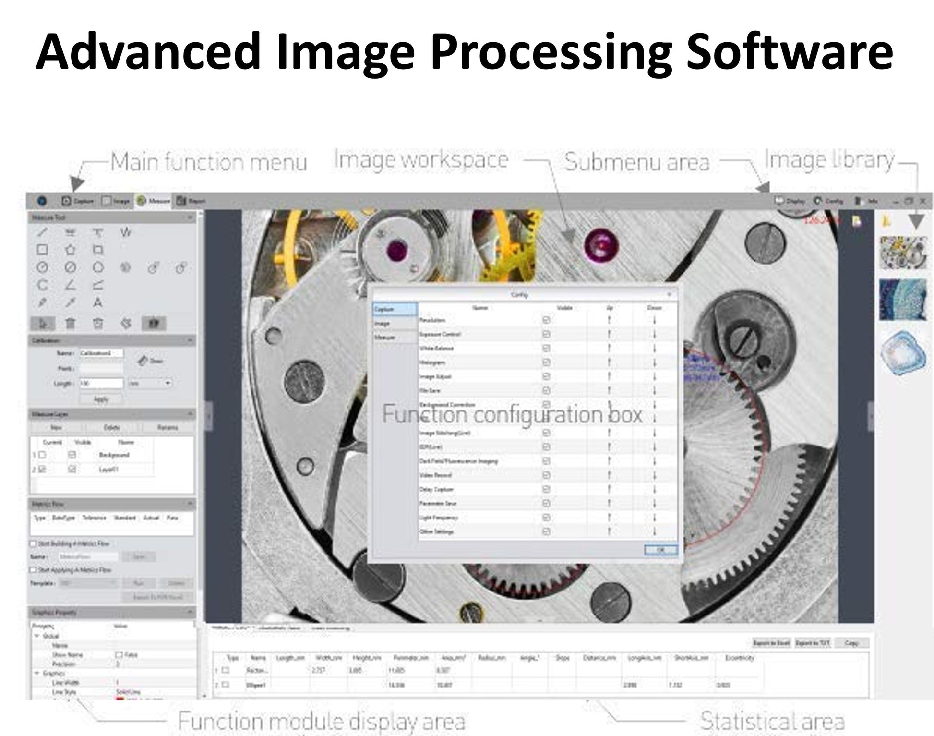The height and width of the screenshot is (736, 934).
Task: Move Delay Capture row down
Action: [x=654, y=489]
